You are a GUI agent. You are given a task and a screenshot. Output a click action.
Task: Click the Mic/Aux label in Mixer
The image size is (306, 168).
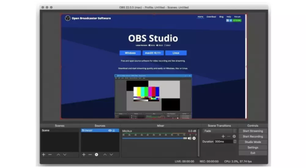coord(127,131)
